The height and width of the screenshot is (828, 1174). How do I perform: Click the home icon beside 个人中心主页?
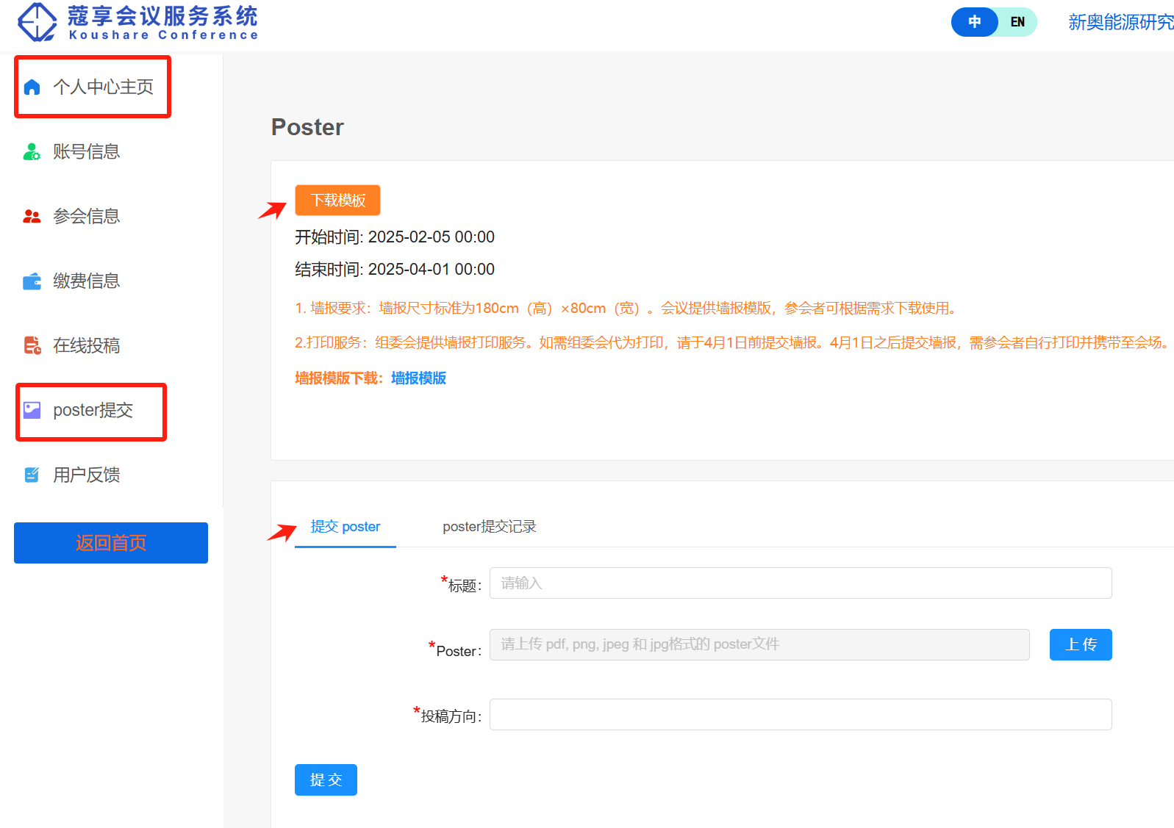[x=32, y=87]
